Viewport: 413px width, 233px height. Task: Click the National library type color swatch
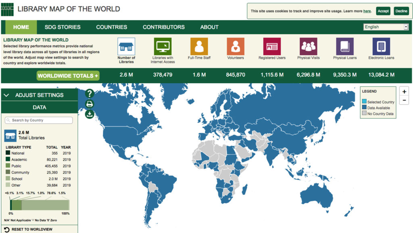point(8,153)
